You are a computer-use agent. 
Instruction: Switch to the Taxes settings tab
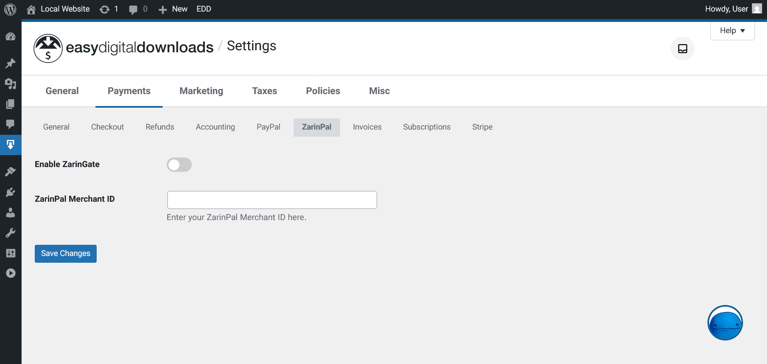tap(264, 91)
